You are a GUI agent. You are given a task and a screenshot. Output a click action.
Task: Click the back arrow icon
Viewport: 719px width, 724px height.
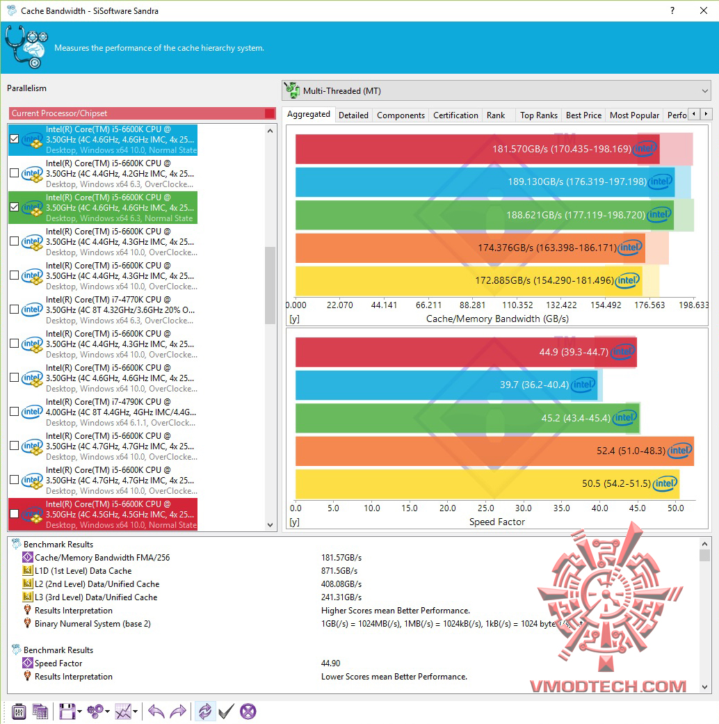tap(156, 711)
